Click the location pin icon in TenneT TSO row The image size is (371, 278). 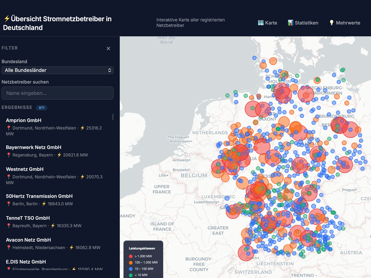[9, 226]
